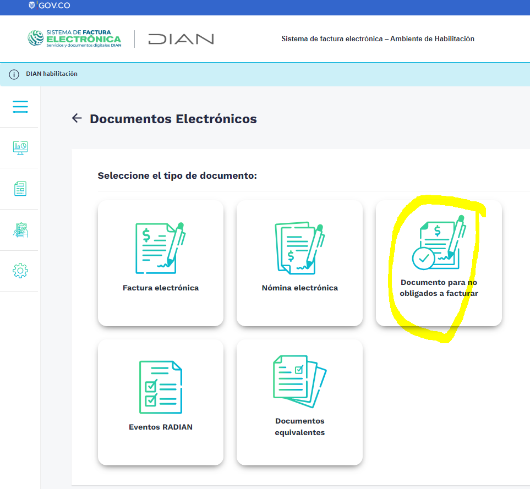530x489 pixels.
Task: Open the Documentos equivalentes card
Action: pyautogui.click(x=300, y=402)
